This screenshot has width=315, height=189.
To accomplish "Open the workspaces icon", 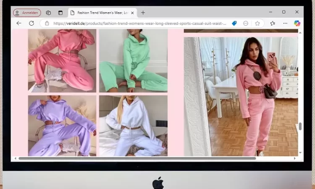I will click(48, 13).
